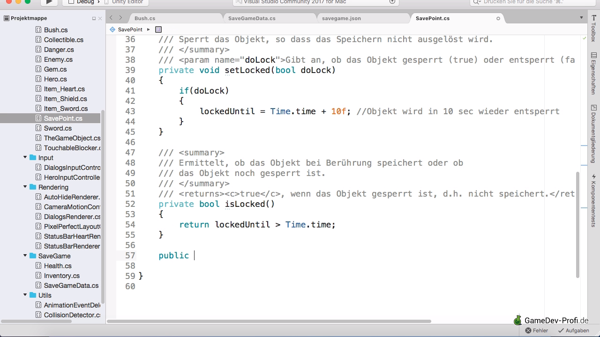Click unsaved indicator on SavePoint.cs tab

[498, 19]
